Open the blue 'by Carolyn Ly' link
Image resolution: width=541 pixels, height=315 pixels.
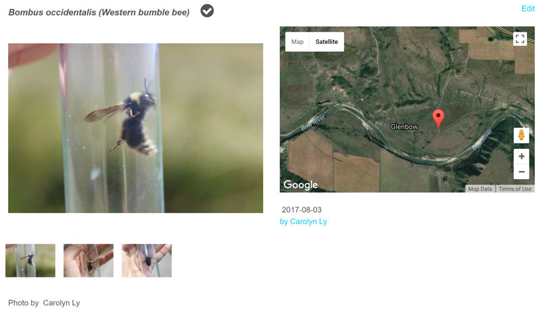pyautogui.click(x=303, y=222)
